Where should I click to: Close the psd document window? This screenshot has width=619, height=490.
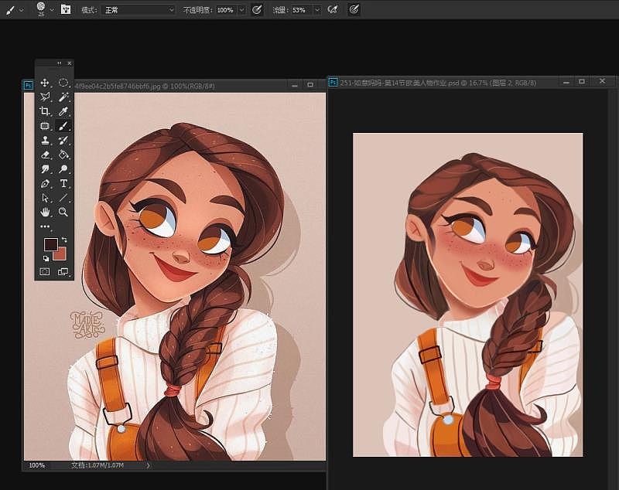602,81
